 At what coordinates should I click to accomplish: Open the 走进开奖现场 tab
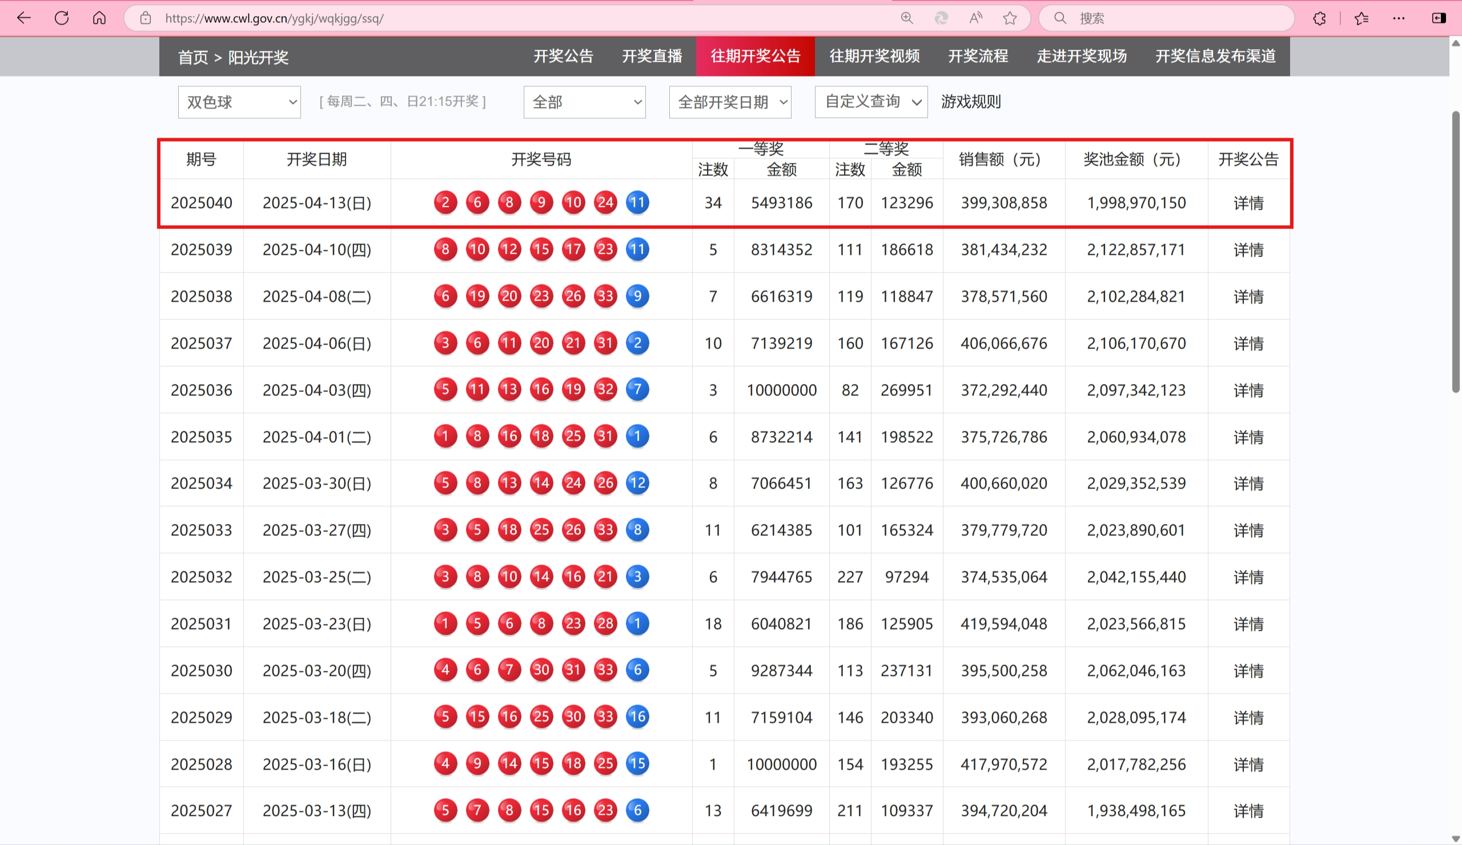coord(1082,57)
